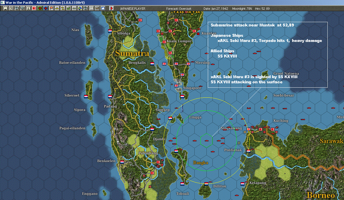Select the Dutch flag at Toboali
Image resolution: width=344 pixels, height=200 pixels.
click(x=182, y=184)
